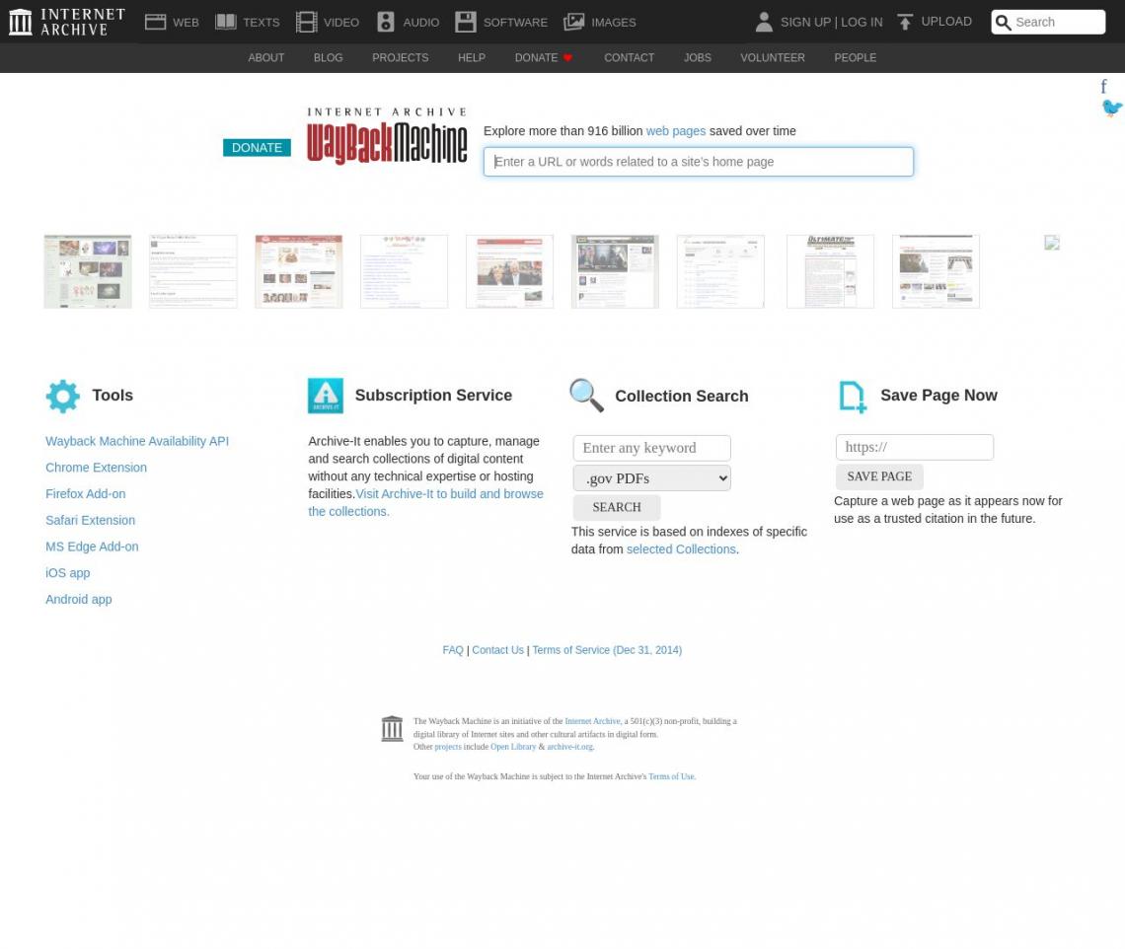Image resolution: width=1125 pixels, height=949 pixels.
Task: Open the Audio speaker icon
Action: [x=386, y=23]
